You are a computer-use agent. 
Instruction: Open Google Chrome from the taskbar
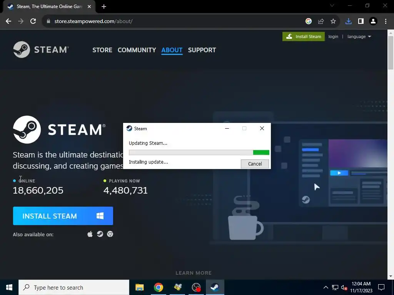click(x=158, y=287)
